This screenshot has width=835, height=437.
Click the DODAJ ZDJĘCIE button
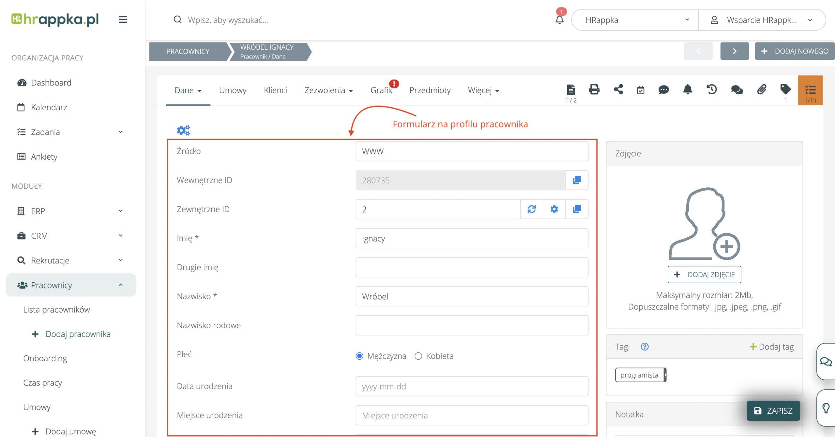(704, 274)
